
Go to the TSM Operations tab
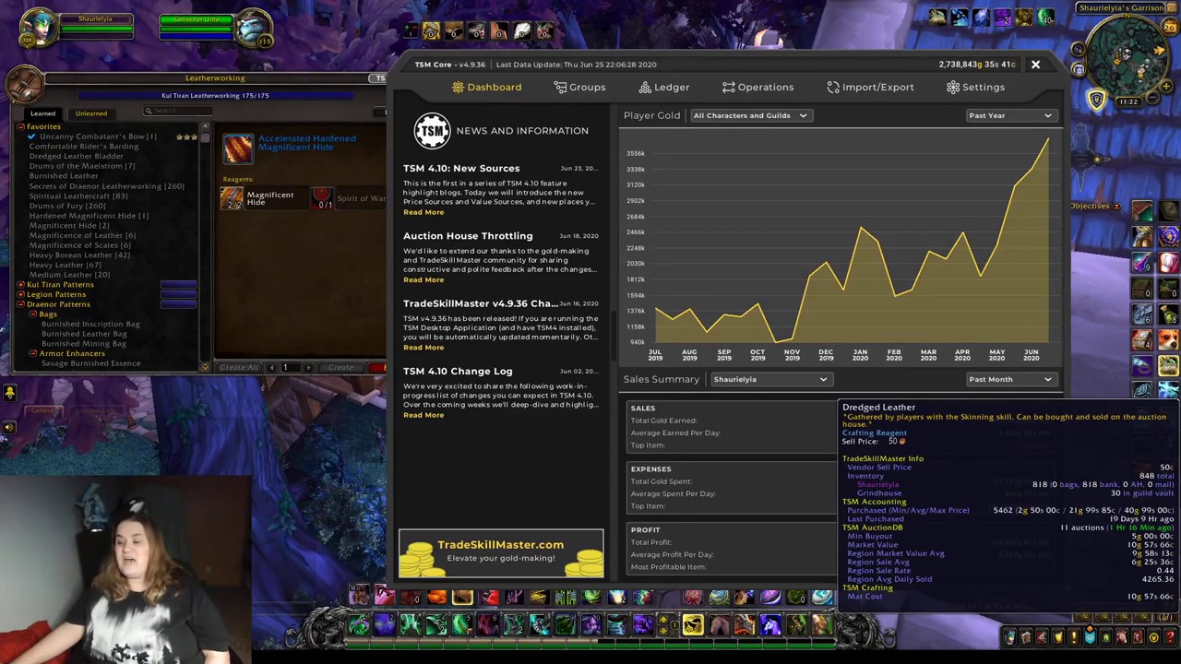(758, 87)
